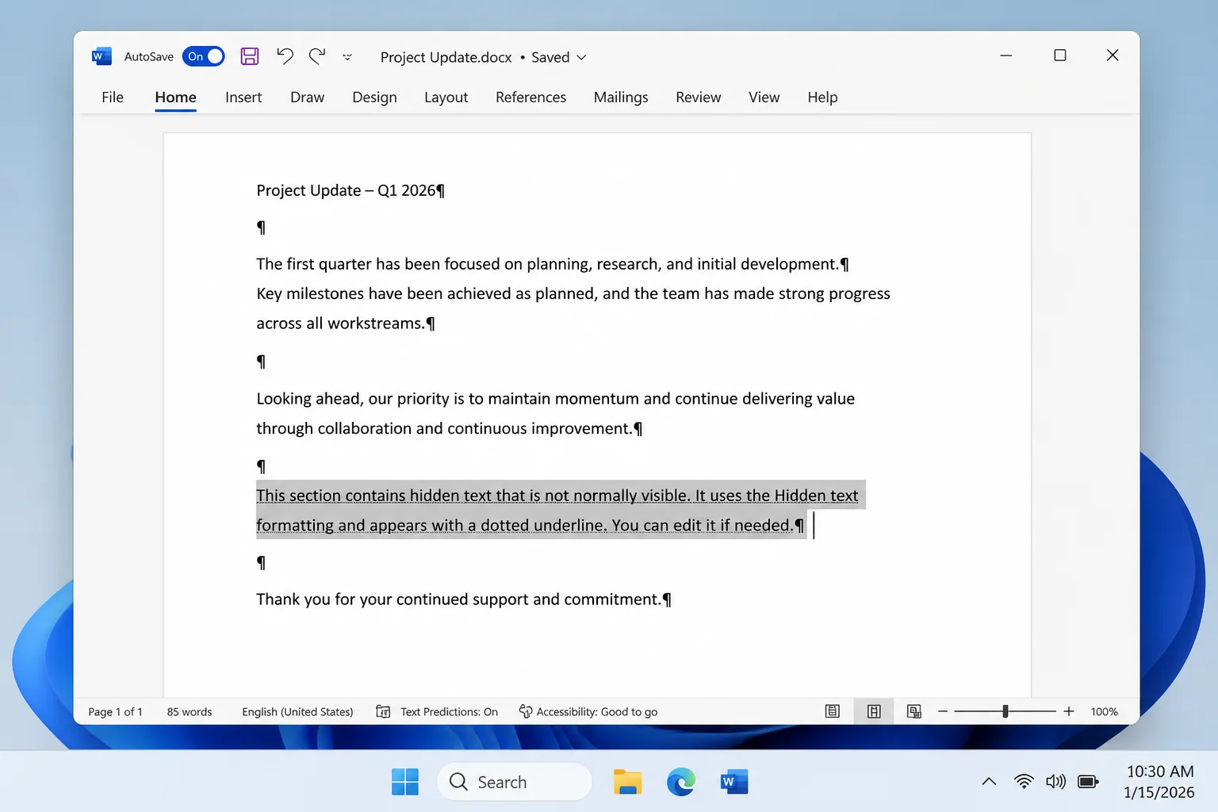Open the Windows Start menu

coord(405,782)
